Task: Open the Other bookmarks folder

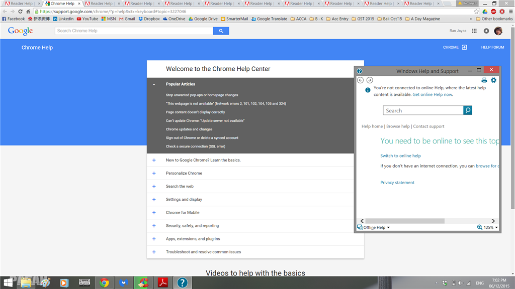Action: 494,19
